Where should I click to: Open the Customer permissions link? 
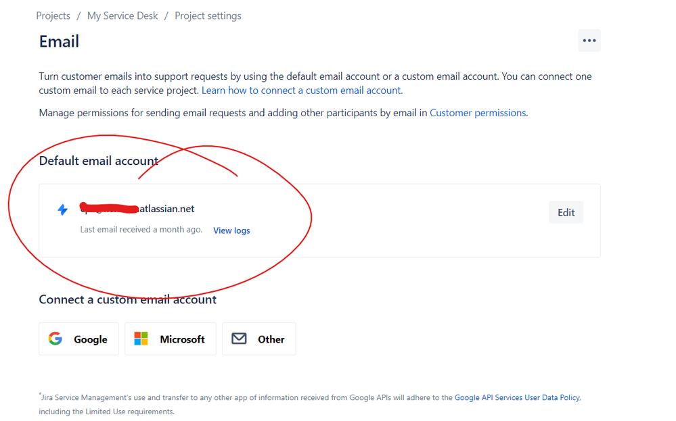[478, 112]
